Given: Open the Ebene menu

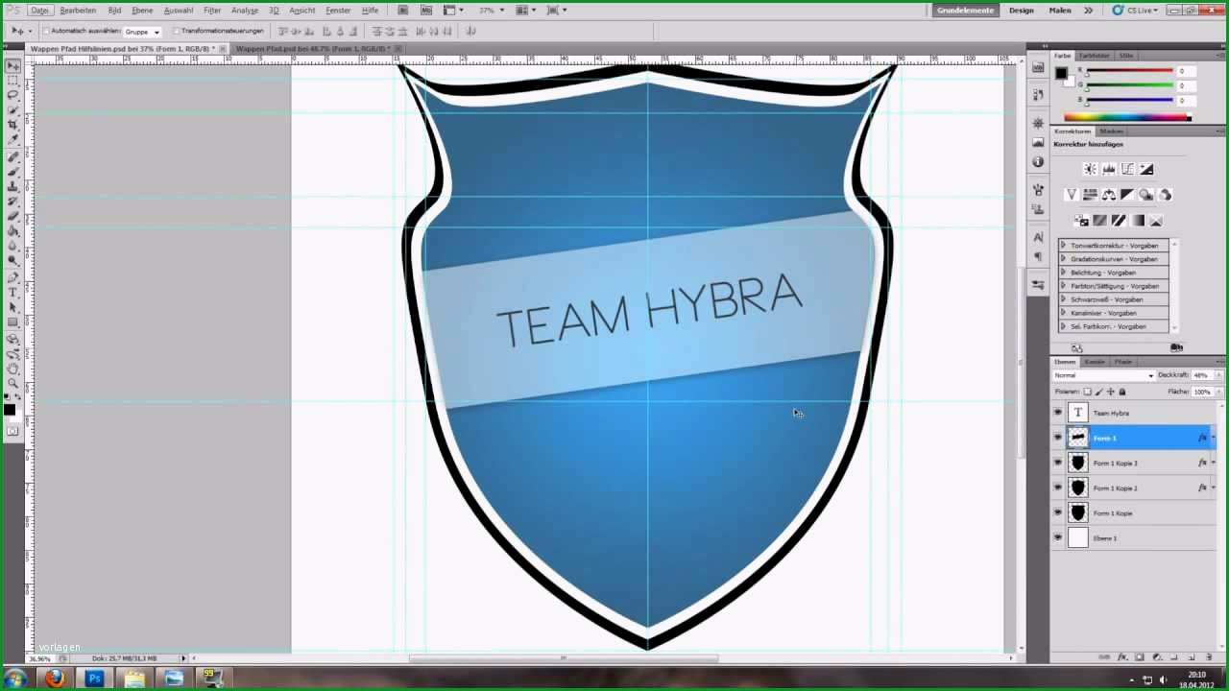Looking at the screenshot, I should pos(142,10).
